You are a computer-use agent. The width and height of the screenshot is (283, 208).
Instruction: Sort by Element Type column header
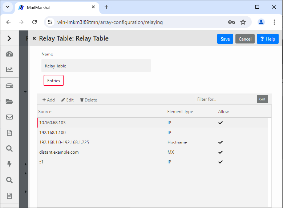[180, 112]
